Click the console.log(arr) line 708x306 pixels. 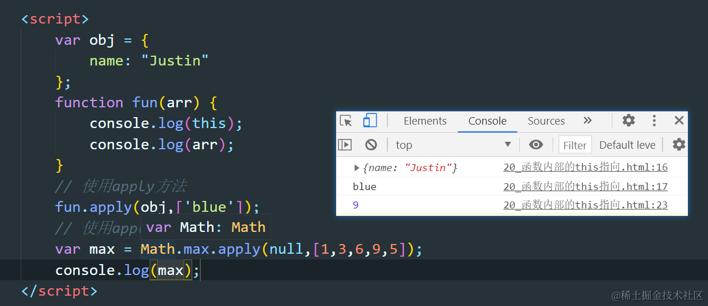point(162,144)
